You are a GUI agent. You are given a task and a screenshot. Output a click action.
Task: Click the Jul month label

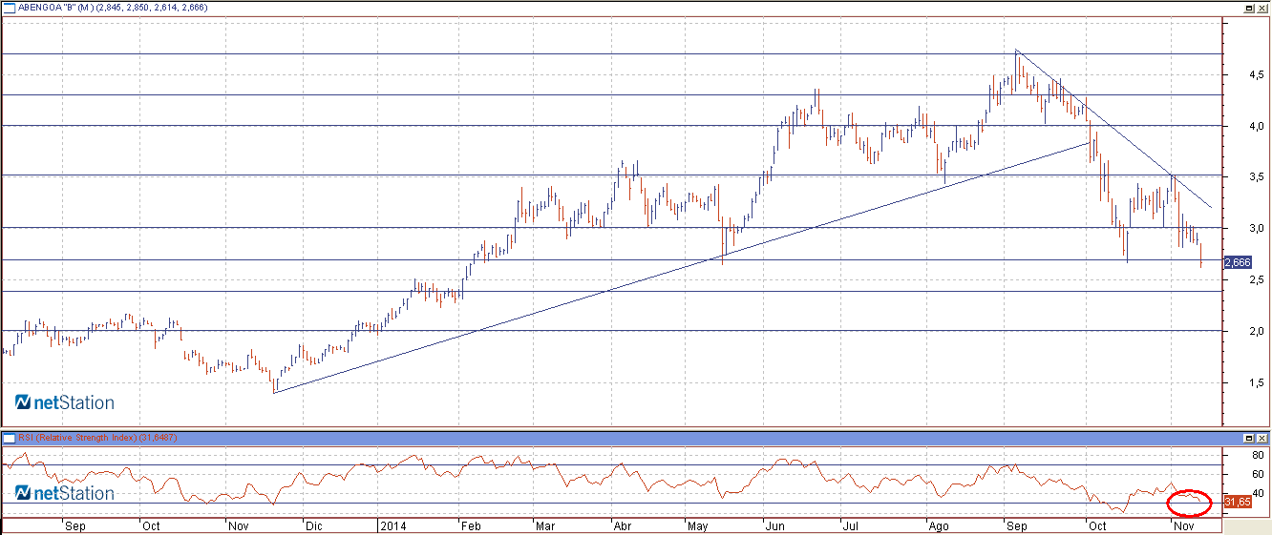849,525
